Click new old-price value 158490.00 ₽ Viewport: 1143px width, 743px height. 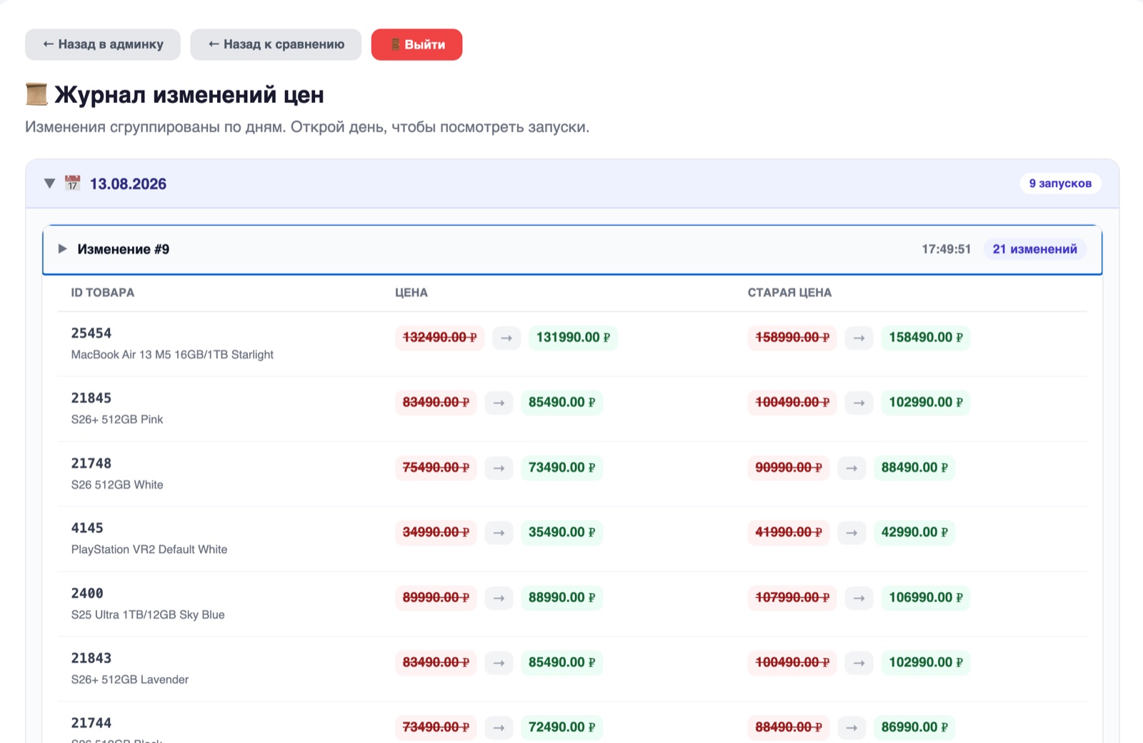(x=925, y=337)
